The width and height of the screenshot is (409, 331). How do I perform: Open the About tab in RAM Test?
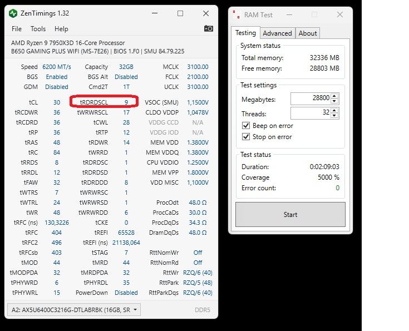click(308, 33)
